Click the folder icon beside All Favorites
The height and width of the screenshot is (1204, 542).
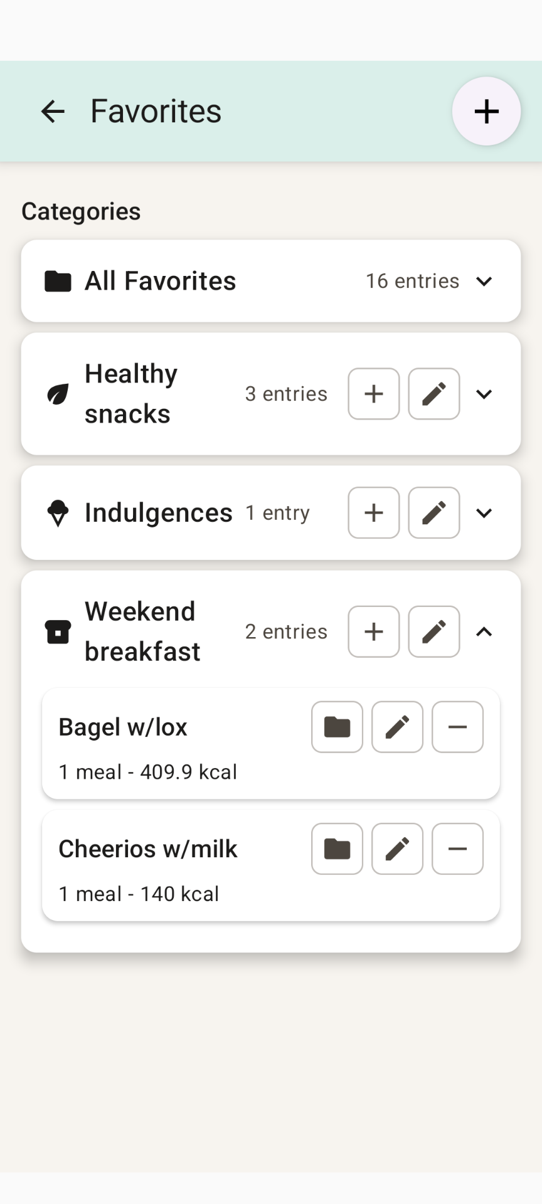[57, 281]
